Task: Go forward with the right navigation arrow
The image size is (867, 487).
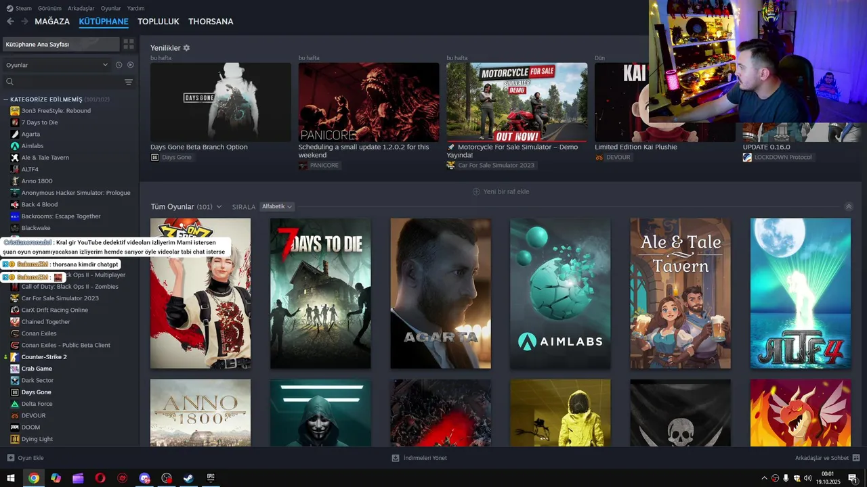Action: (x=24, y=22)
